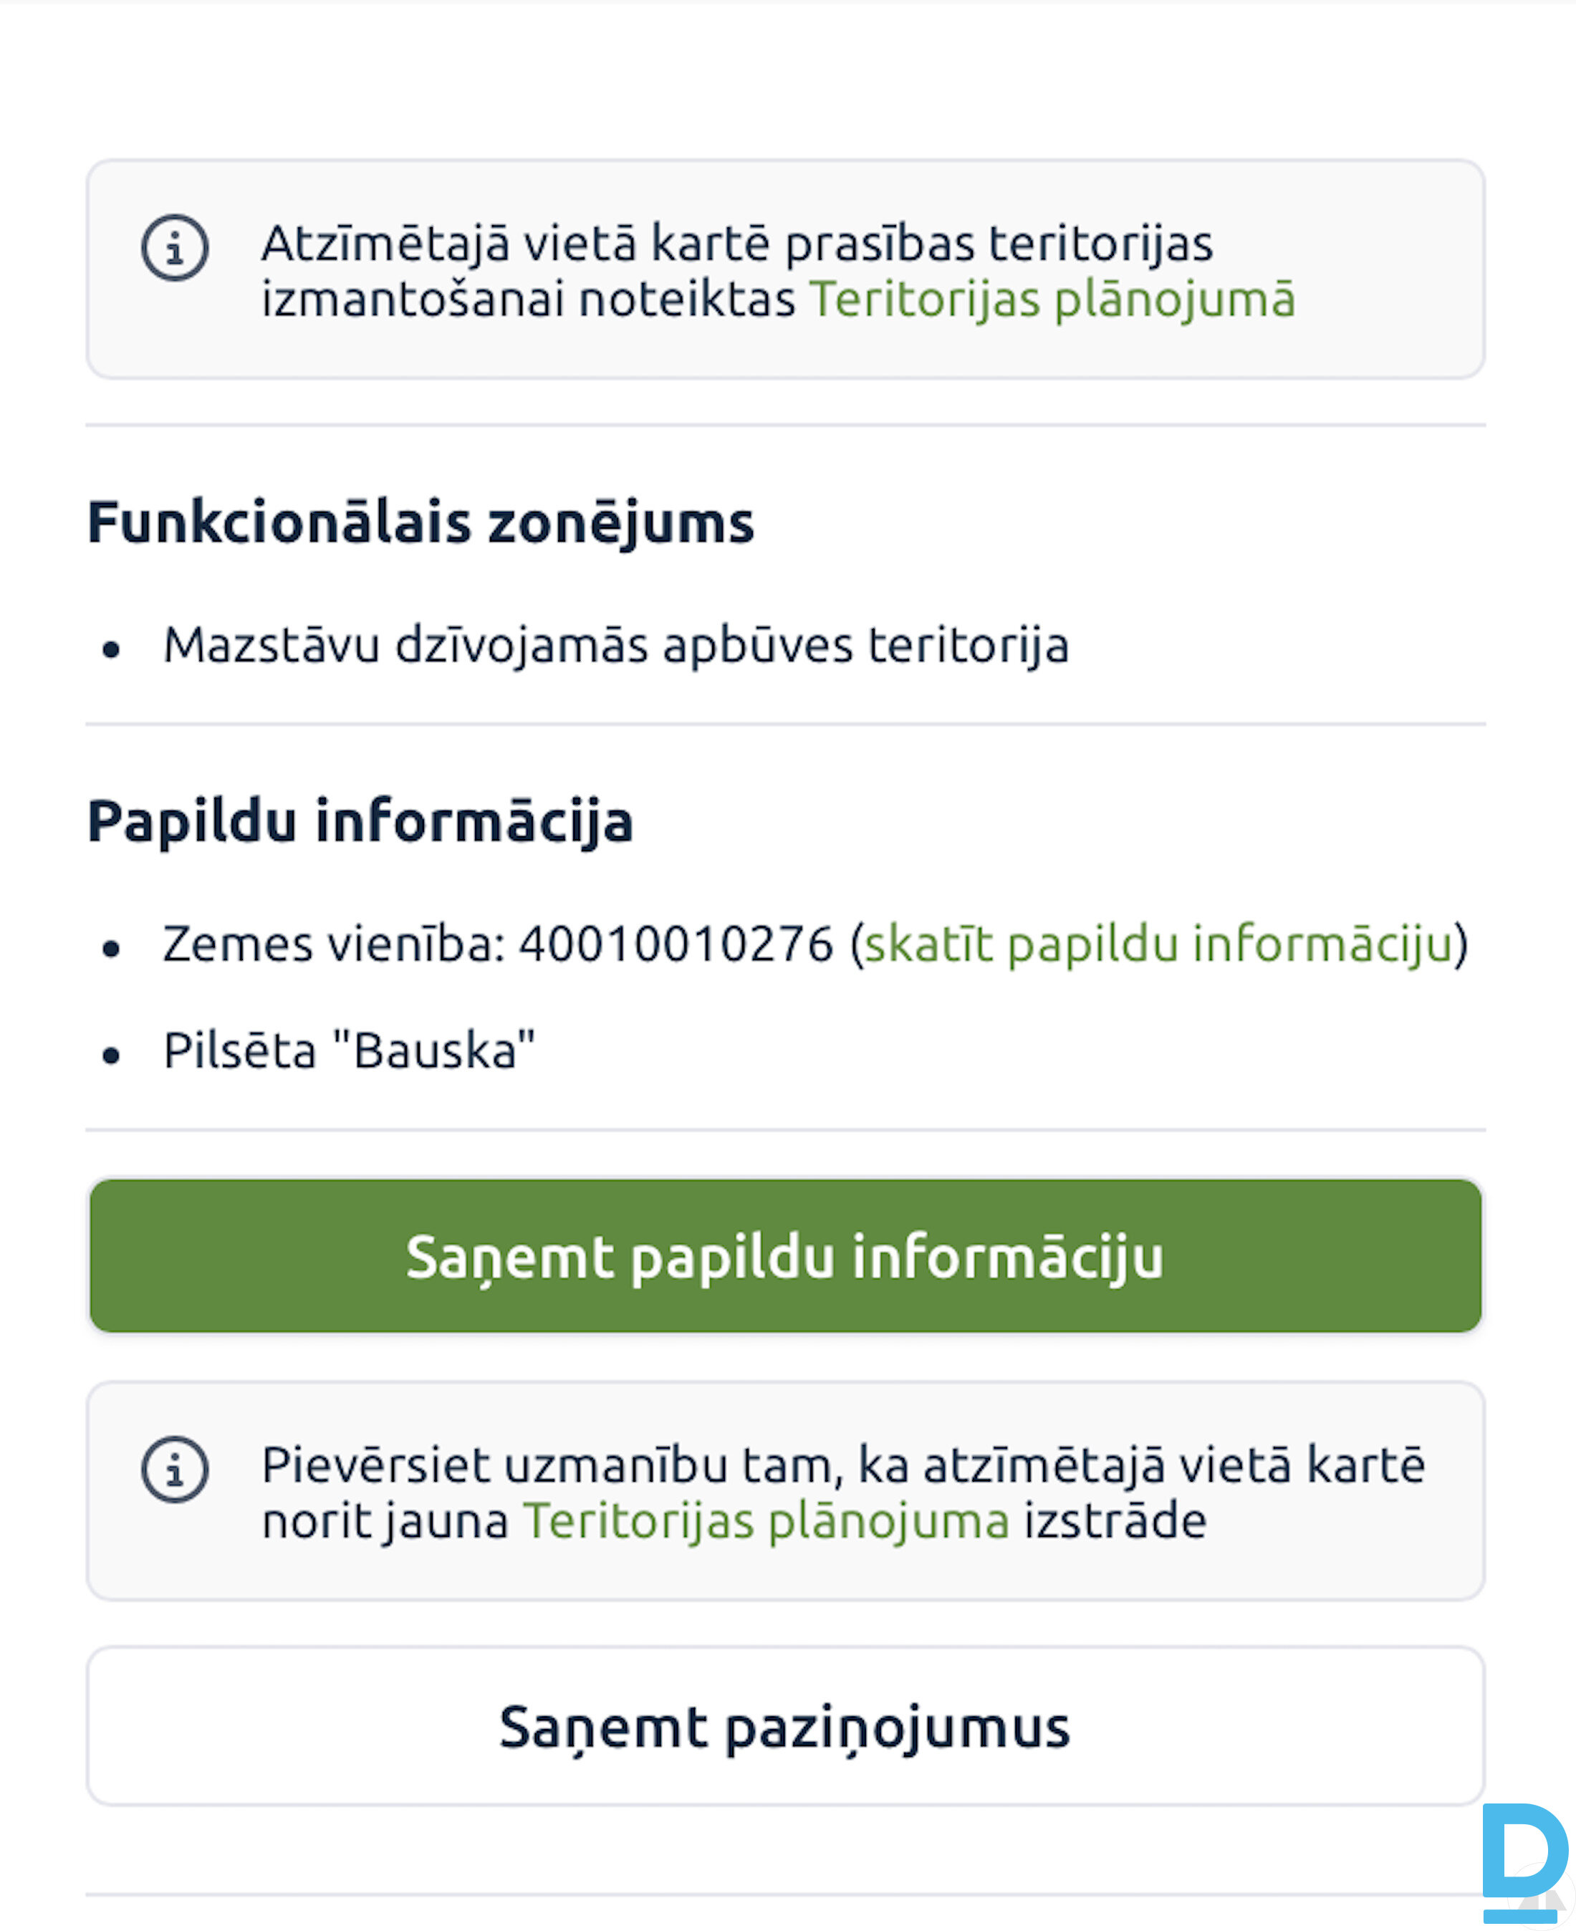Click the word "izstrāde" in lower notice
Screen dimensions: 1576x1931
coord(1115,1520)
